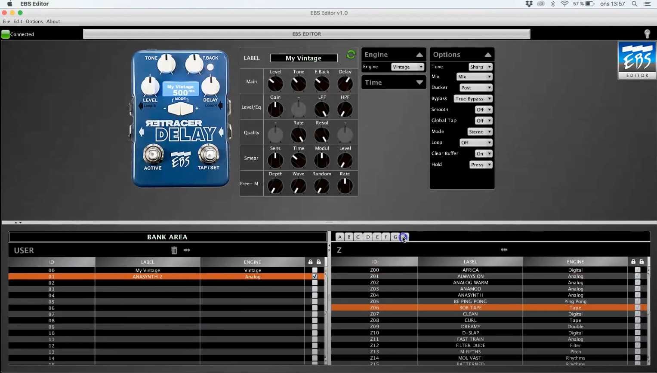Switch to bank tab A

click(x=340, y=237)
